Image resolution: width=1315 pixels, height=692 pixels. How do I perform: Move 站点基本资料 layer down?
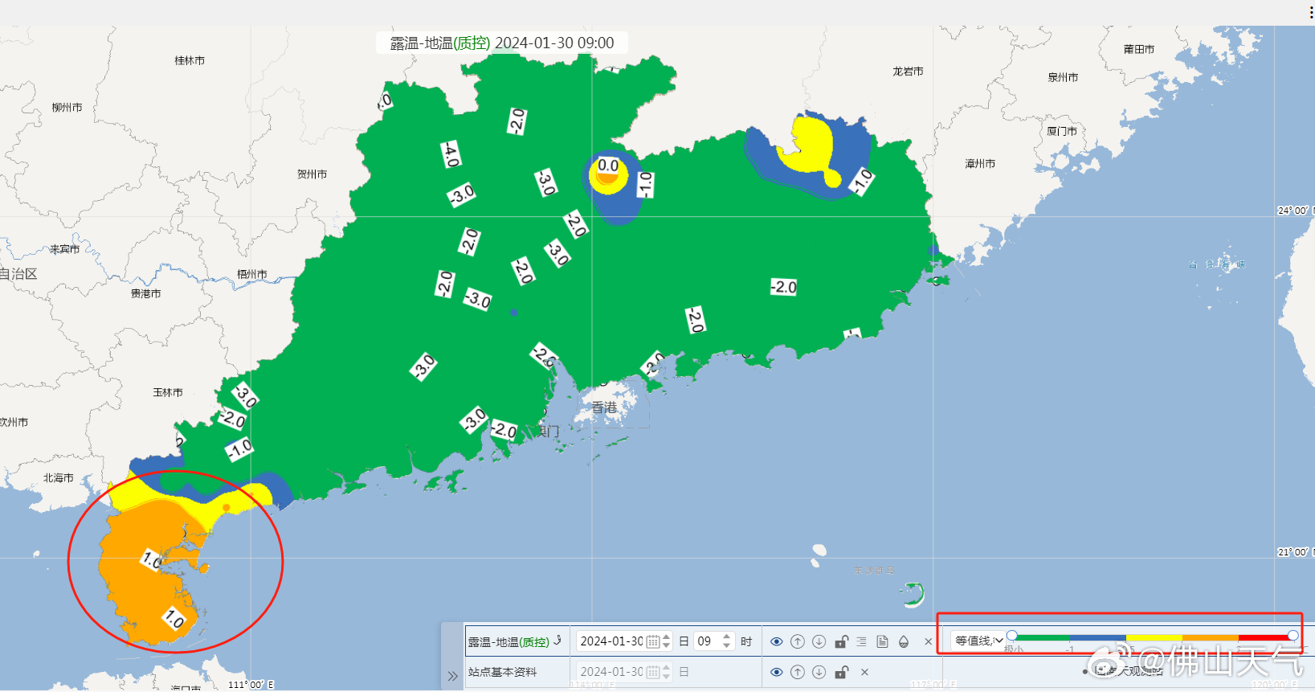[819, 672]
